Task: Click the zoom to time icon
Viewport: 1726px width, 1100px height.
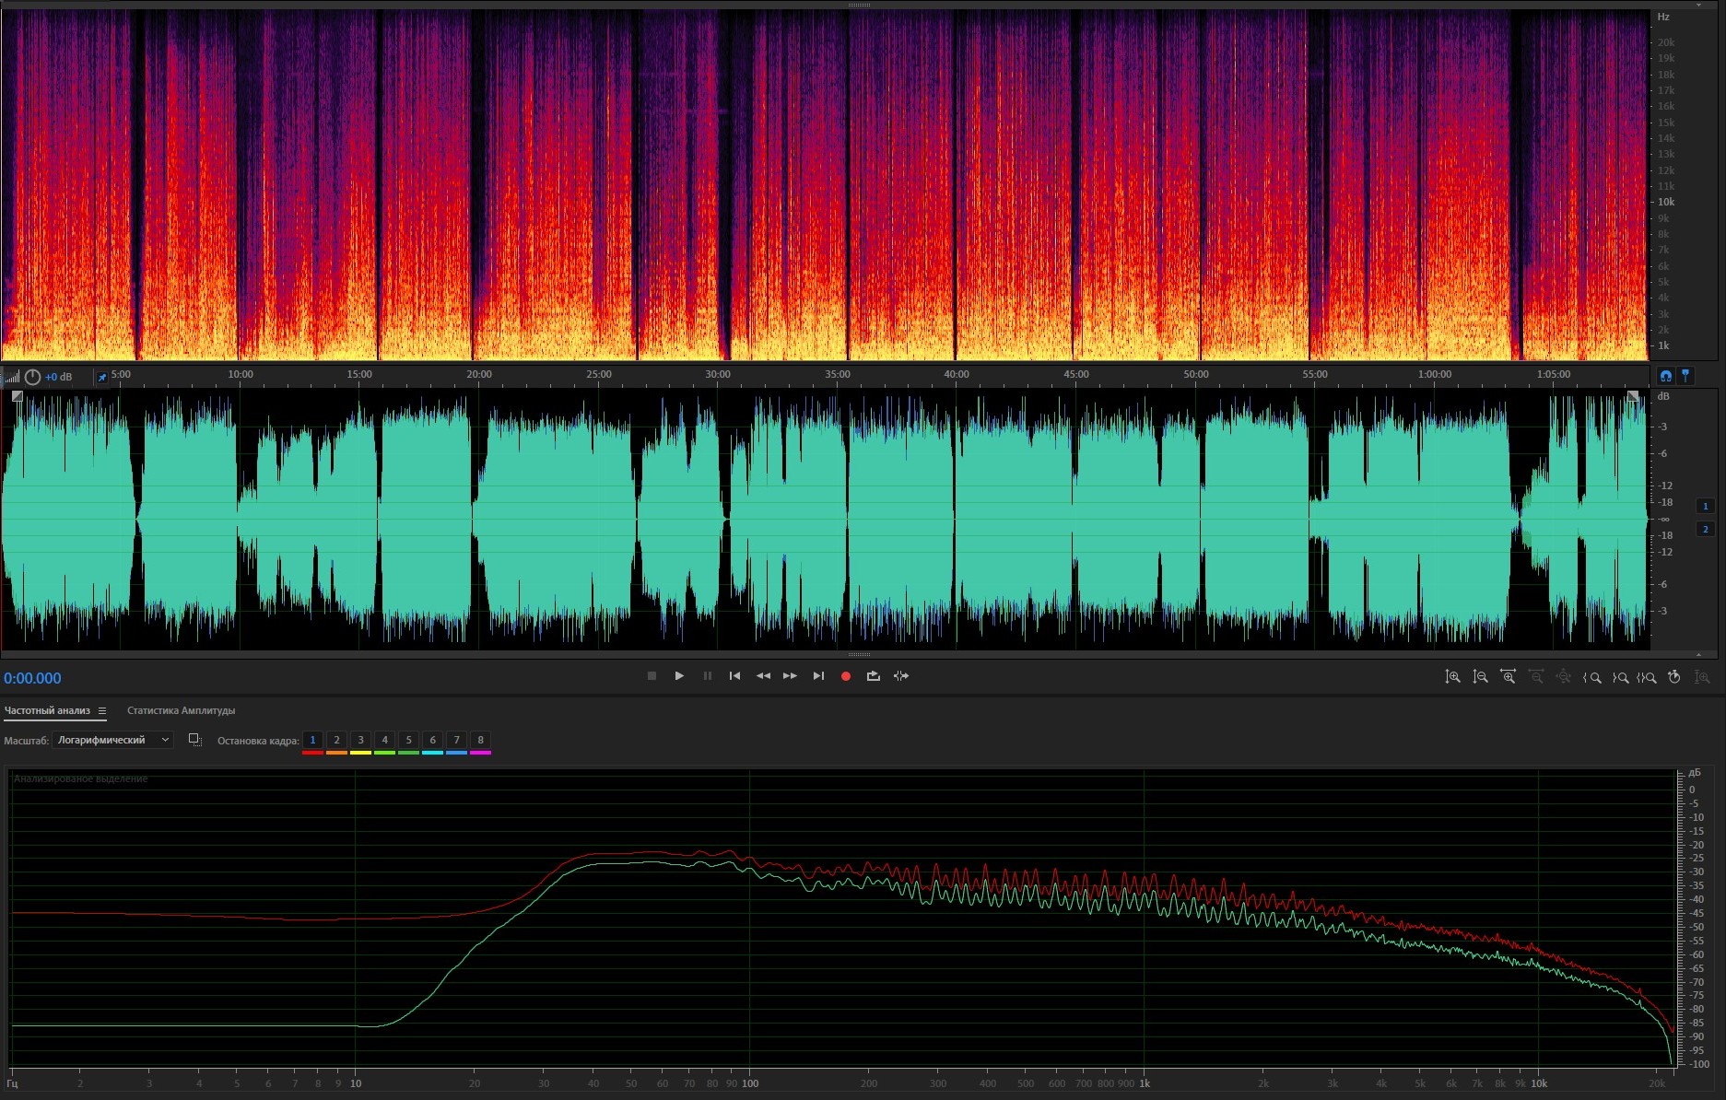Action: (1674, 677)
